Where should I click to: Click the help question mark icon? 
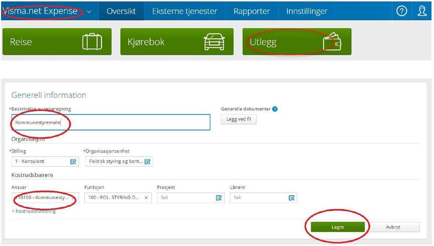pyautogui.click(x=400, y=11)
